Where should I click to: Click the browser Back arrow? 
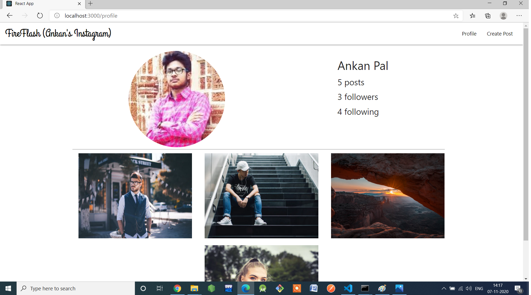coord(10,16)
